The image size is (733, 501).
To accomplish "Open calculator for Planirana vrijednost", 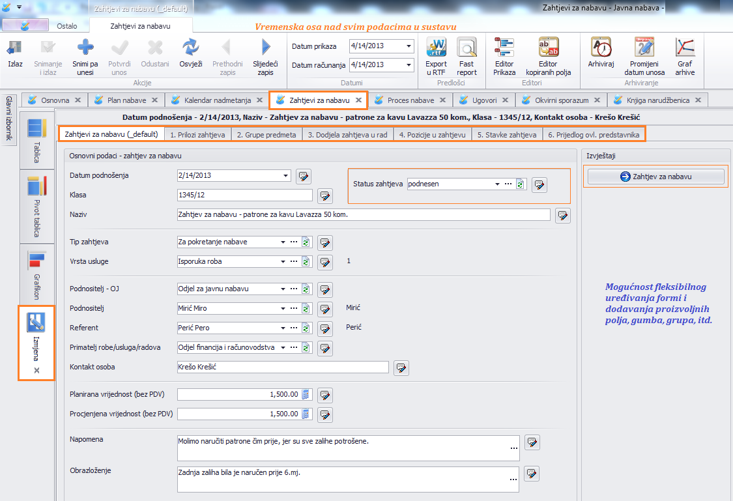I will (306, 394).
